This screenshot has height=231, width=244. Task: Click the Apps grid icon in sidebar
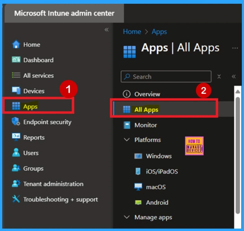point(16,106)
